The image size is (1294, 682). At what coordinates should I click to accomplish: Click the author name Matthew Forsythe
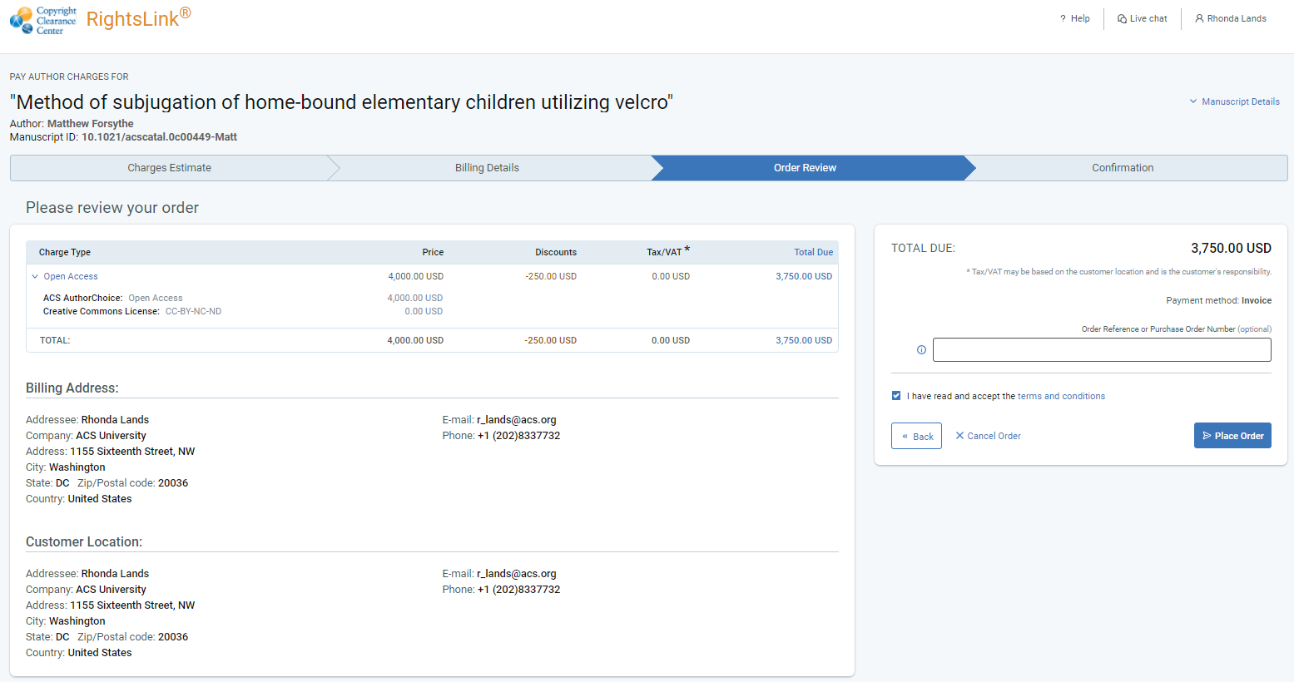90,124
